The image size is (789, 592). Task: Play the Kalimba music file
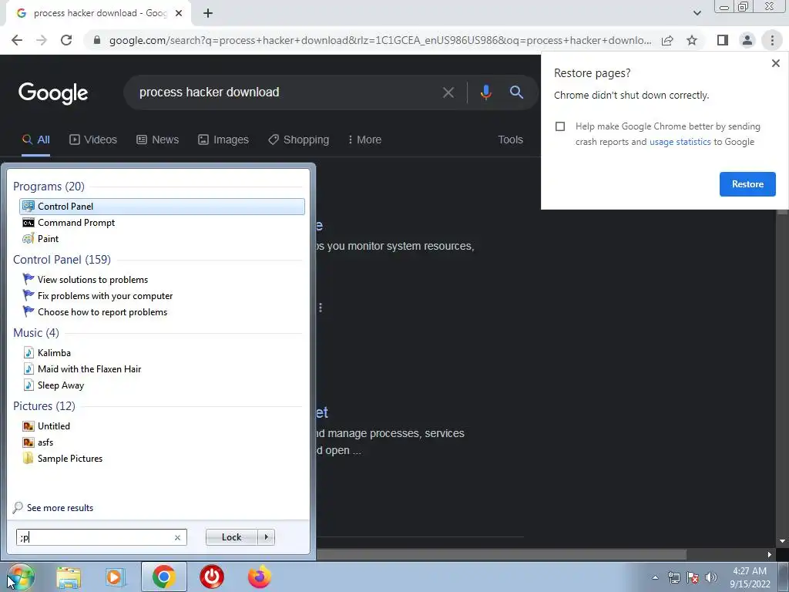(x=162, y=353)
